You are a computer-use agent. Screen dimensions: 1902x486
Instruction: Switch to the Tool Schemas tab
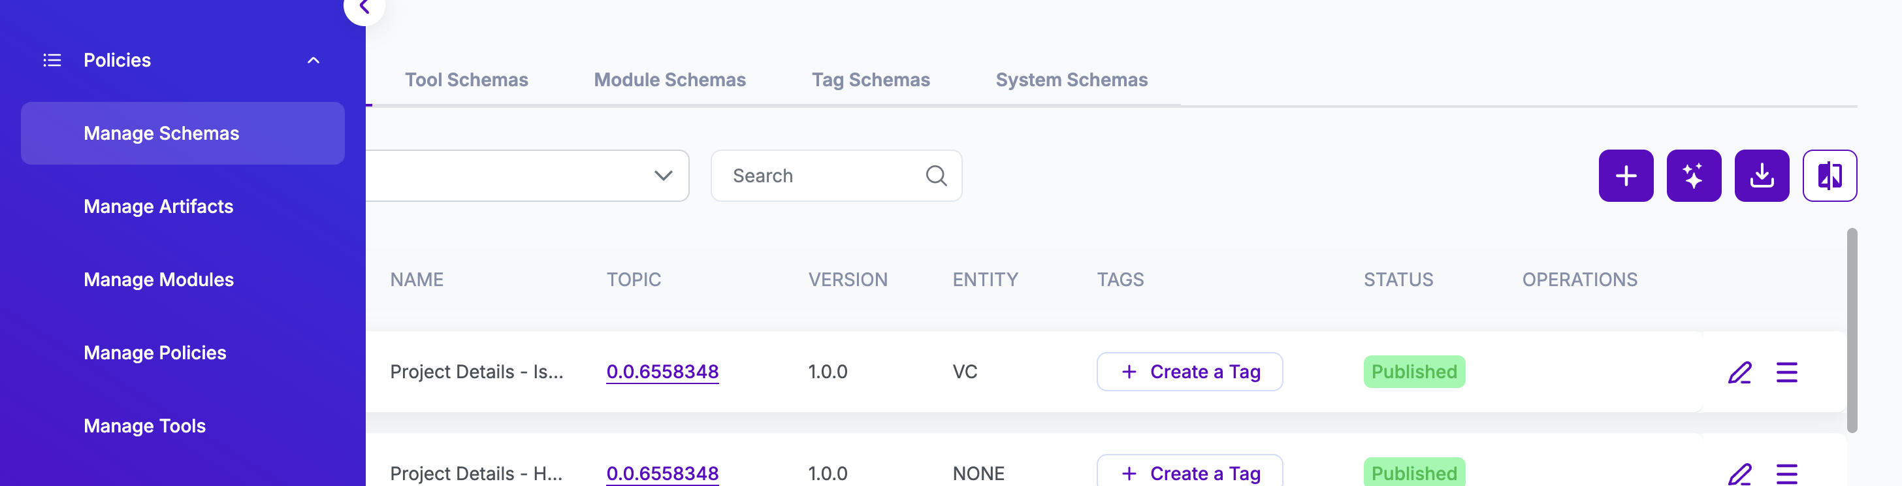click(466, 80)
